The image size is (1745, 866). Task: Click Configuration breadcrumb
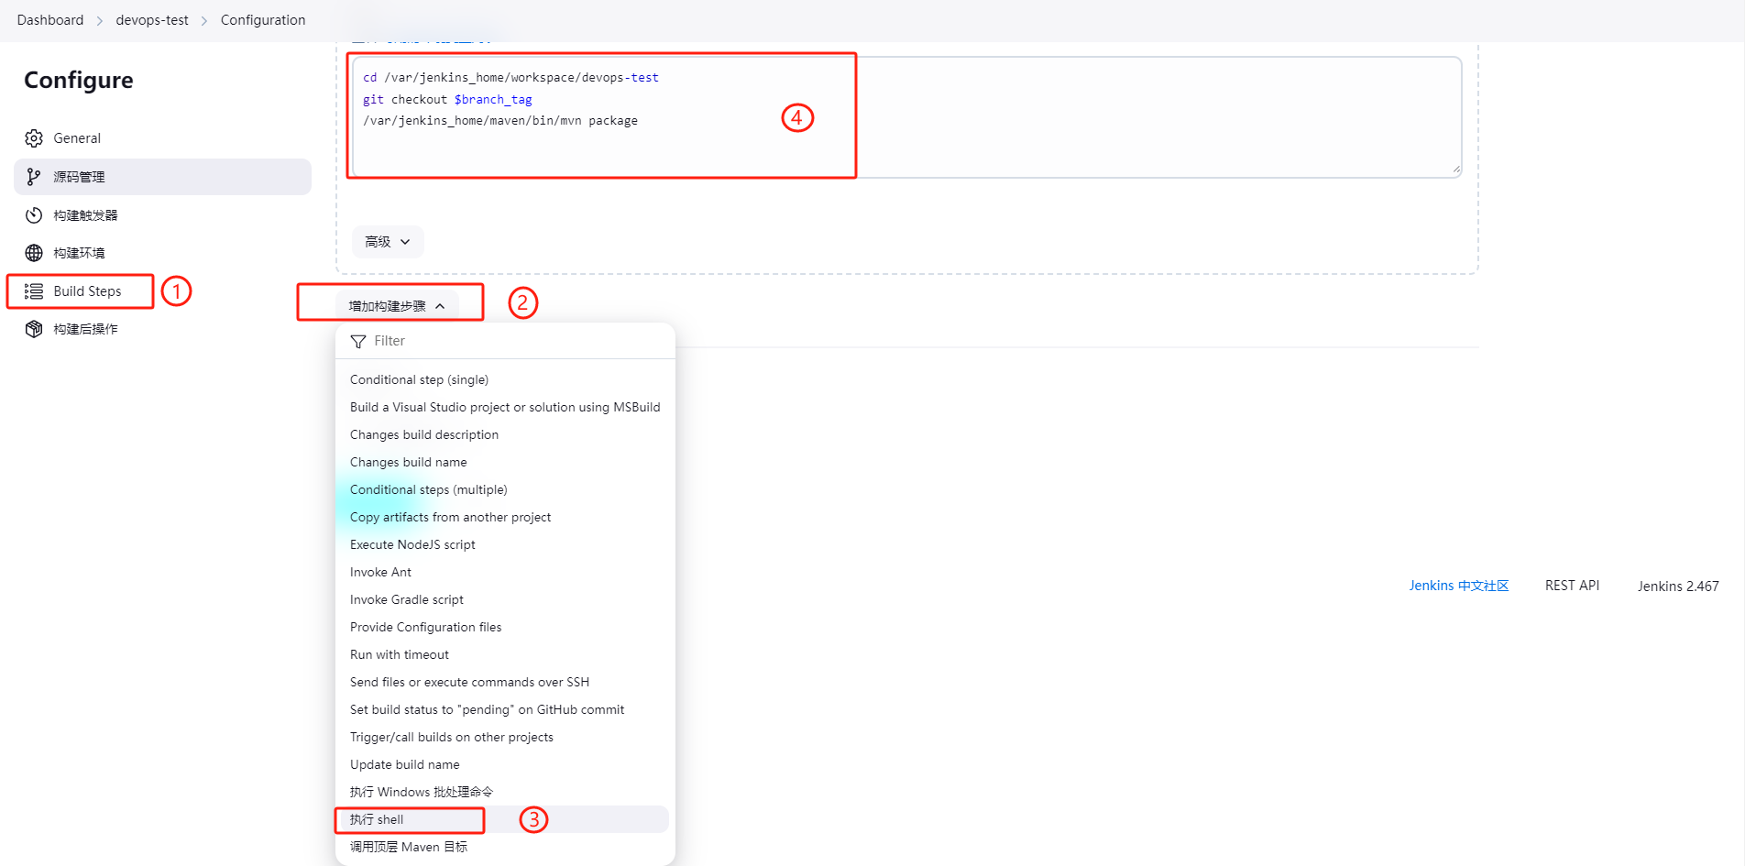(263, 20)
